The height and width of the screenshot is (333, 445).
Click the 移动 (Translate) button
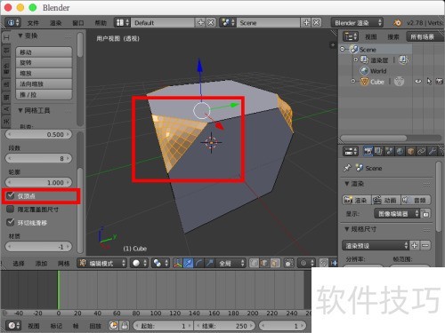[x=44, y=52]
